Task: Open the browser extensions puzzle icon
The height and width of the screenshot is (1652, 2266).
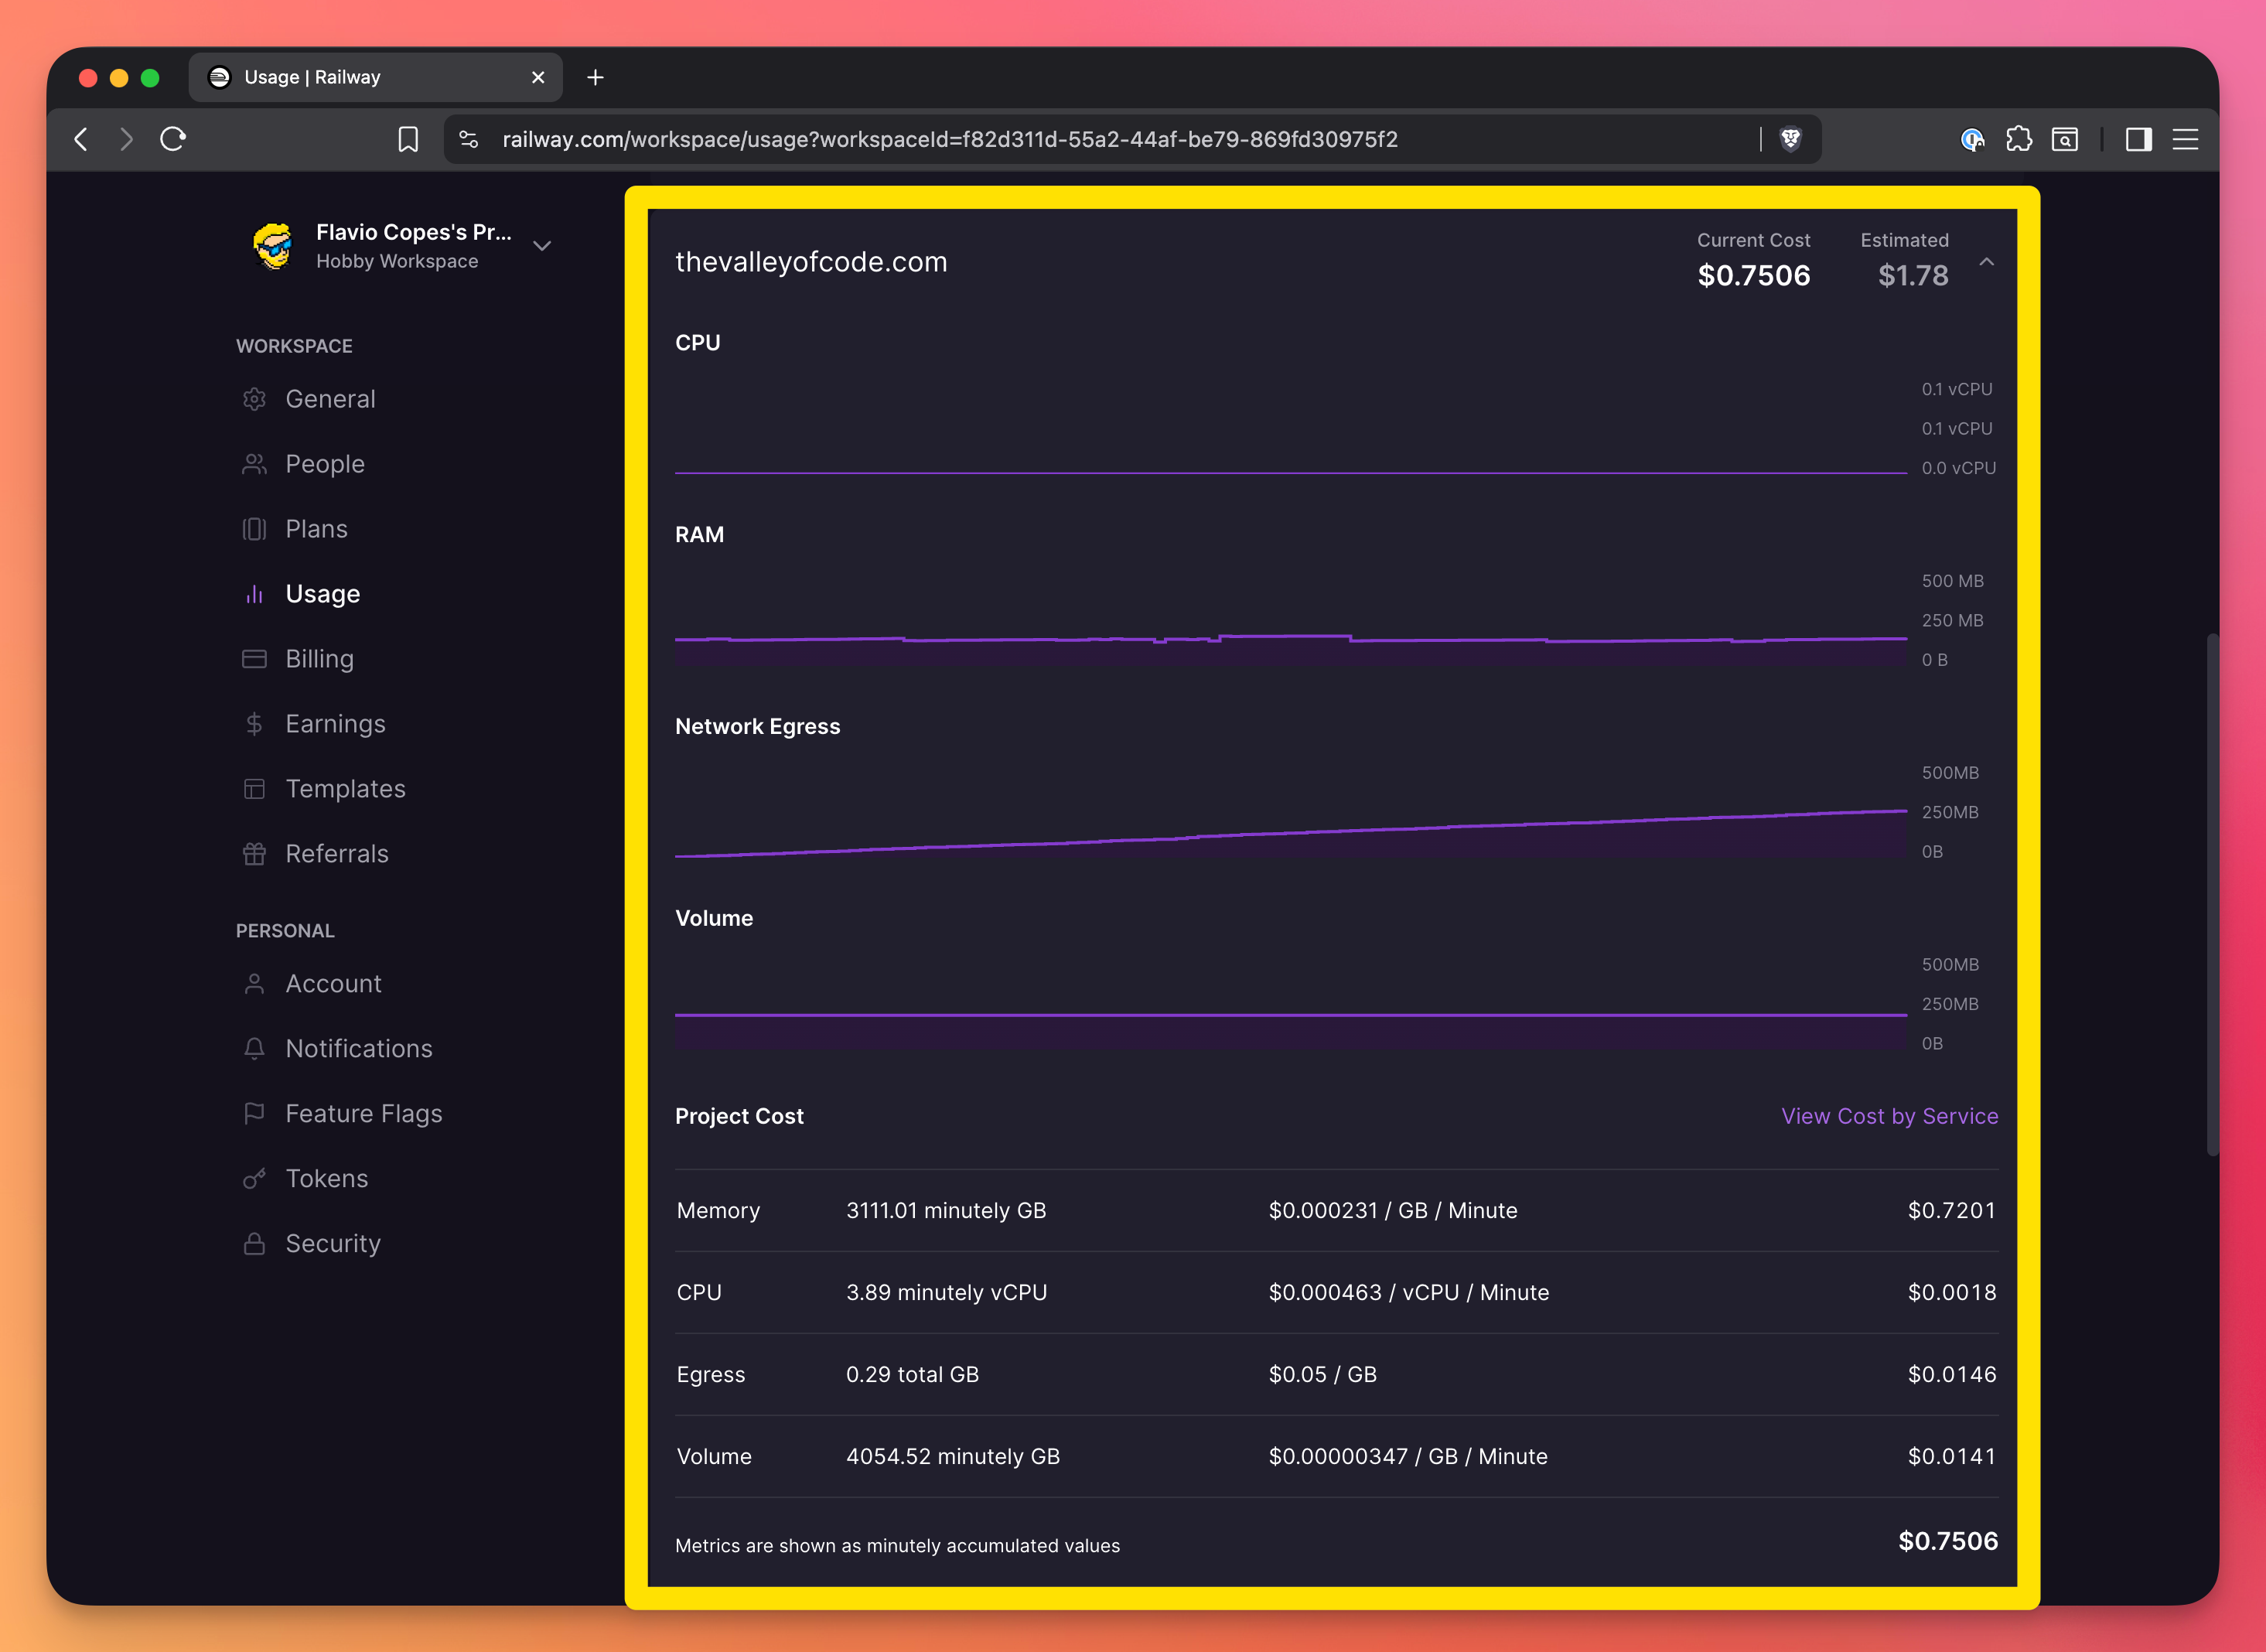Action: point(2018,139)
